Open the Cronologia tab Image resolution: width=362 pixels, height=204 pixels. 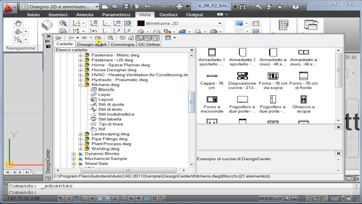(x=122, y=44)
